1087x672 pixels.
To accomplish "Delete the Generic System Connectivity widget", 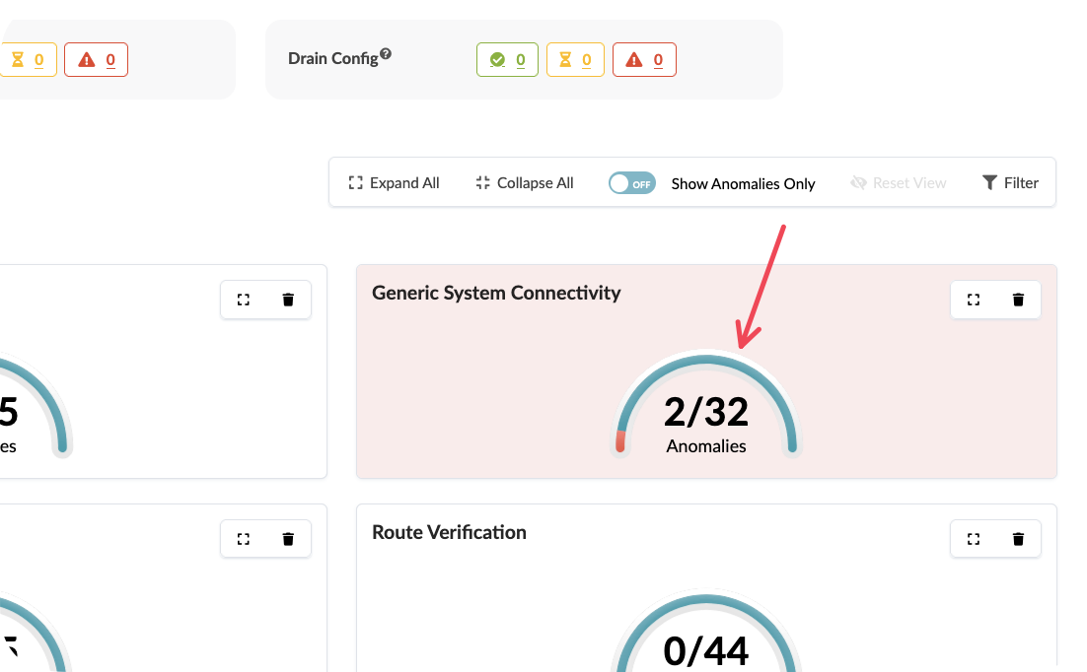I will coord(1018,300).
